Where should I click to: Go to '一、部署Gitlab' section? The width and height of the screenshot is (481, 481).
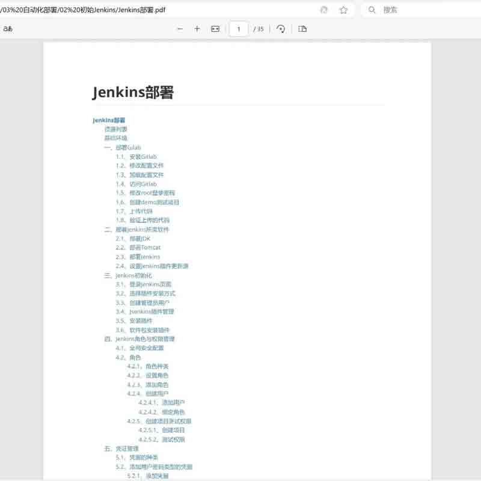123,147
